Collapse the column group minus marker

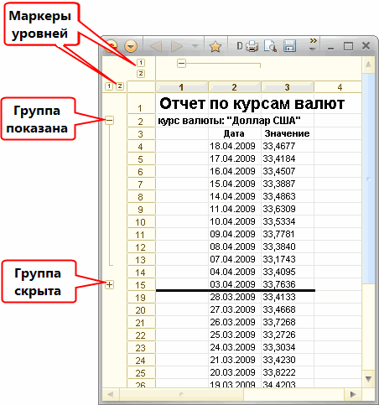click(181, 64)
